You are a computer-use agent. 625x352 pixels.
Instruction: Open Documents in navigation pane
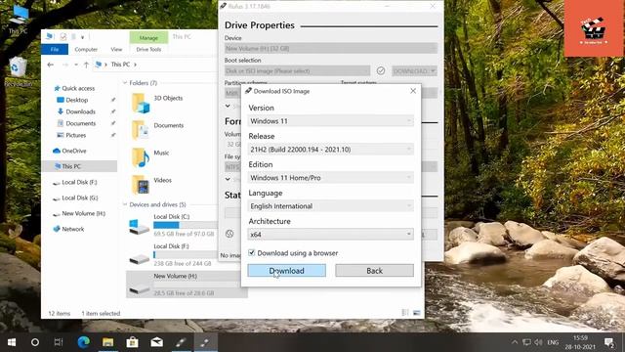(80, 123)
